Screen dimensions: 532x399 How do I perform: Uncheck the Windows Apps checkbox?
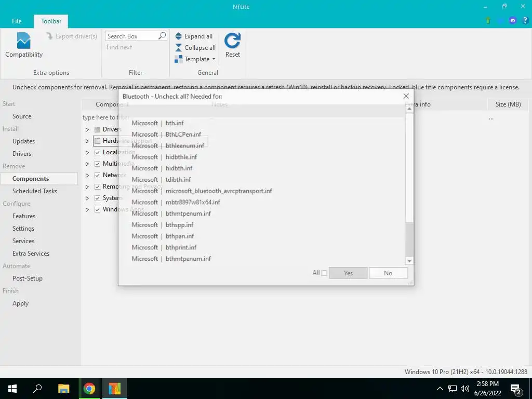[x=97, y=209]
